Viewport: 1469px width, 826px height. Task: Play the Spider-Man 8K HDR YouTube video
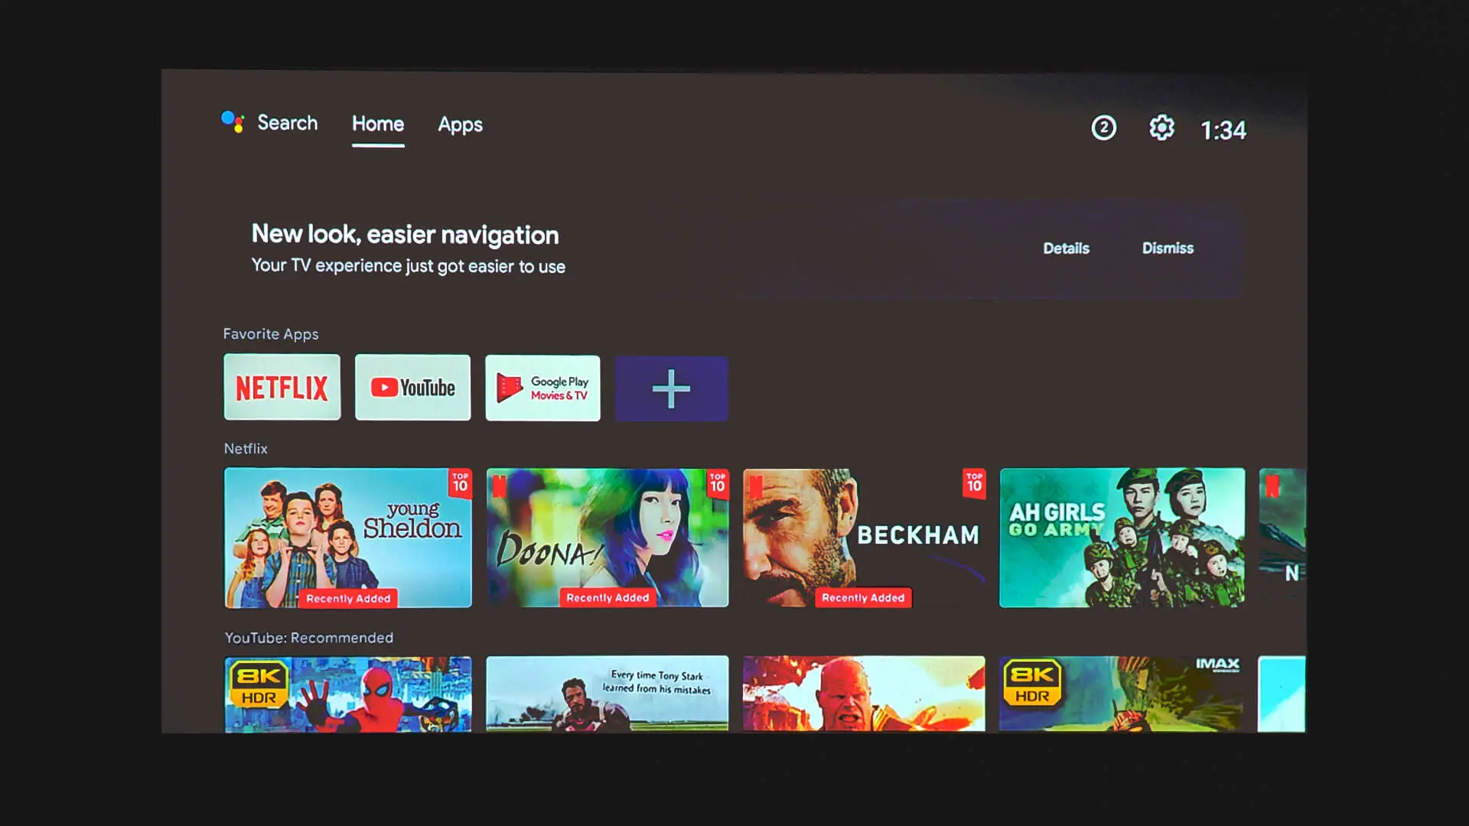(x=348, y=694)
